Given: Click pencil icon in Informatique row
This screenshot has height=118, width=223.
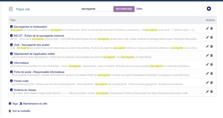Looking at the screenshot, I should [x=207, y=64].
